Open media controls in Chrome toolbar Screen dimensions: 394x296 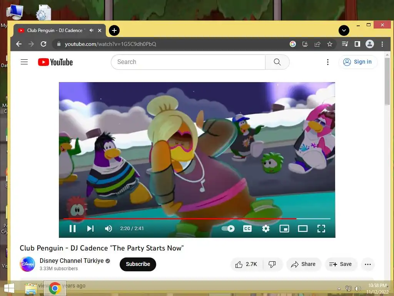[x=345, y=44]
